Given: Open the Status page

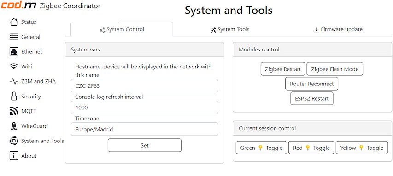Looking at the screenshot, I should tap(29, 22).
